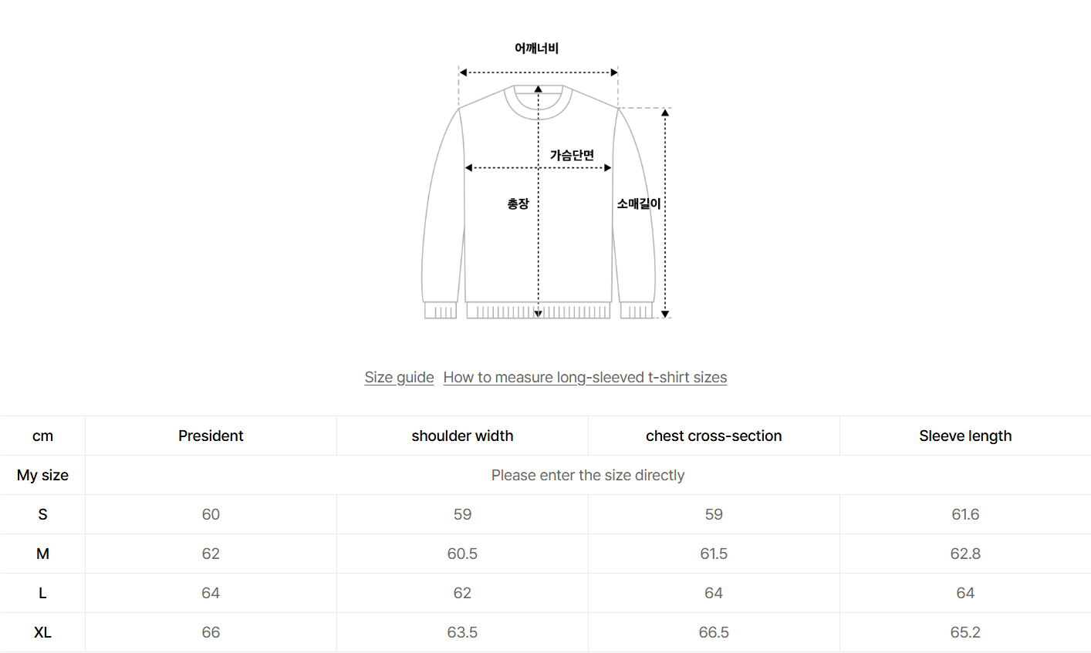Select the XL size row label

pos(42,632)
